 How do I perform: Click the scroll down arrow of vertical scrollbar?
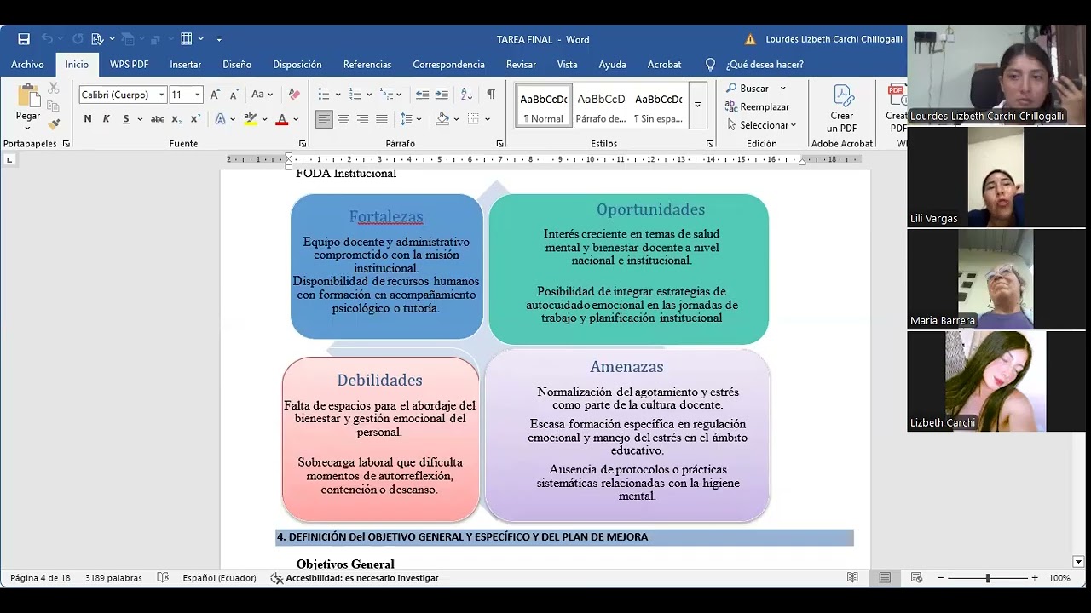[x=1078, y=562]
